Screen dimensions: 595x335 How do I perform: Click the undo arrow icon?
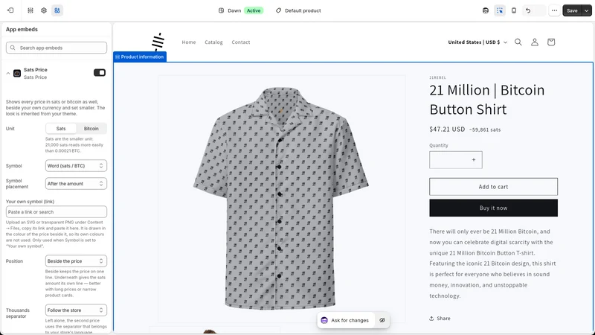click(x=528, y=10)
